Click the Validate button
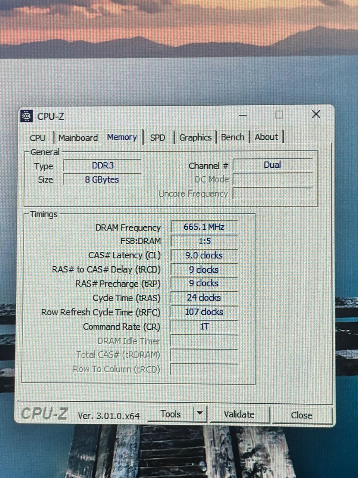The image size is (358, 478). click(239, 414)
